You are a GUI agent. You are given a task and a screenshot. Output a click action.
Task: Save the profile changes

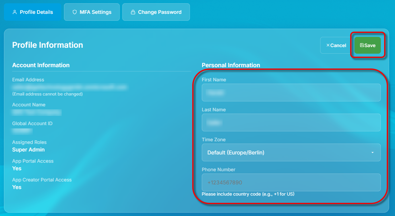pos(368,45)
